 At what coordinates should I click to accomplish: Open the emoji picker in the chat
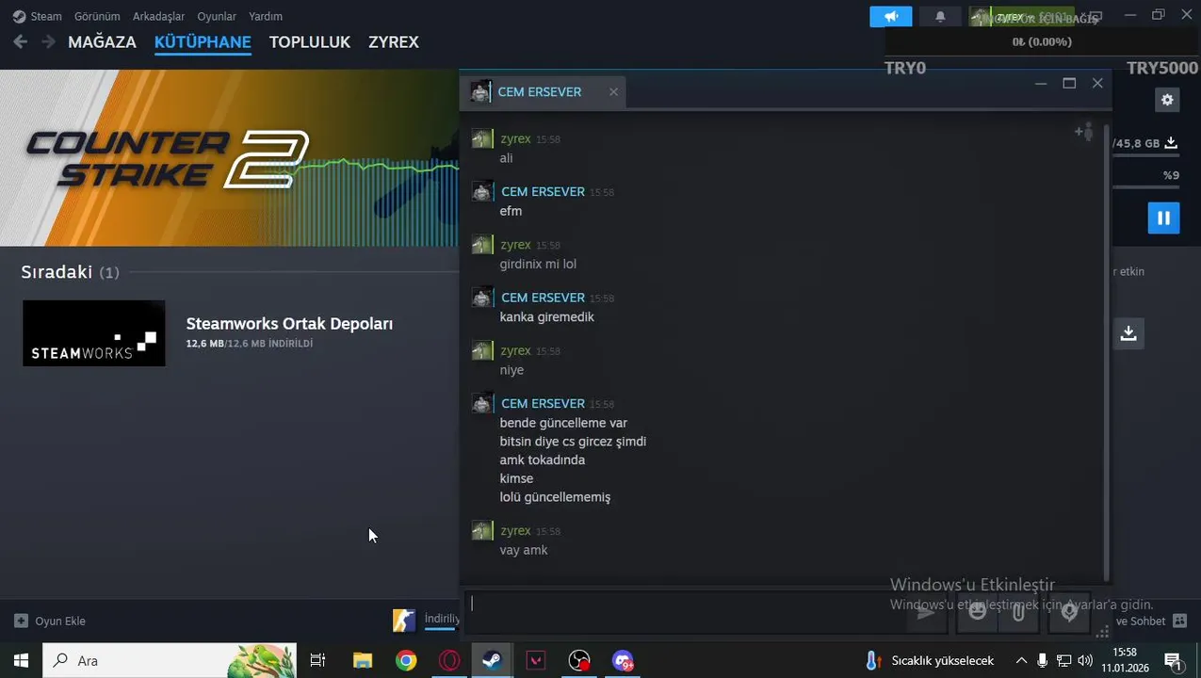(x=978, y=612)
